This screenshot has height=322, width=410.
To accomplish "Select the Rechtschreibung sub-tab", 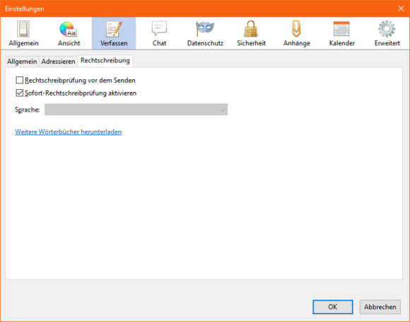I will tap(105, 61).
